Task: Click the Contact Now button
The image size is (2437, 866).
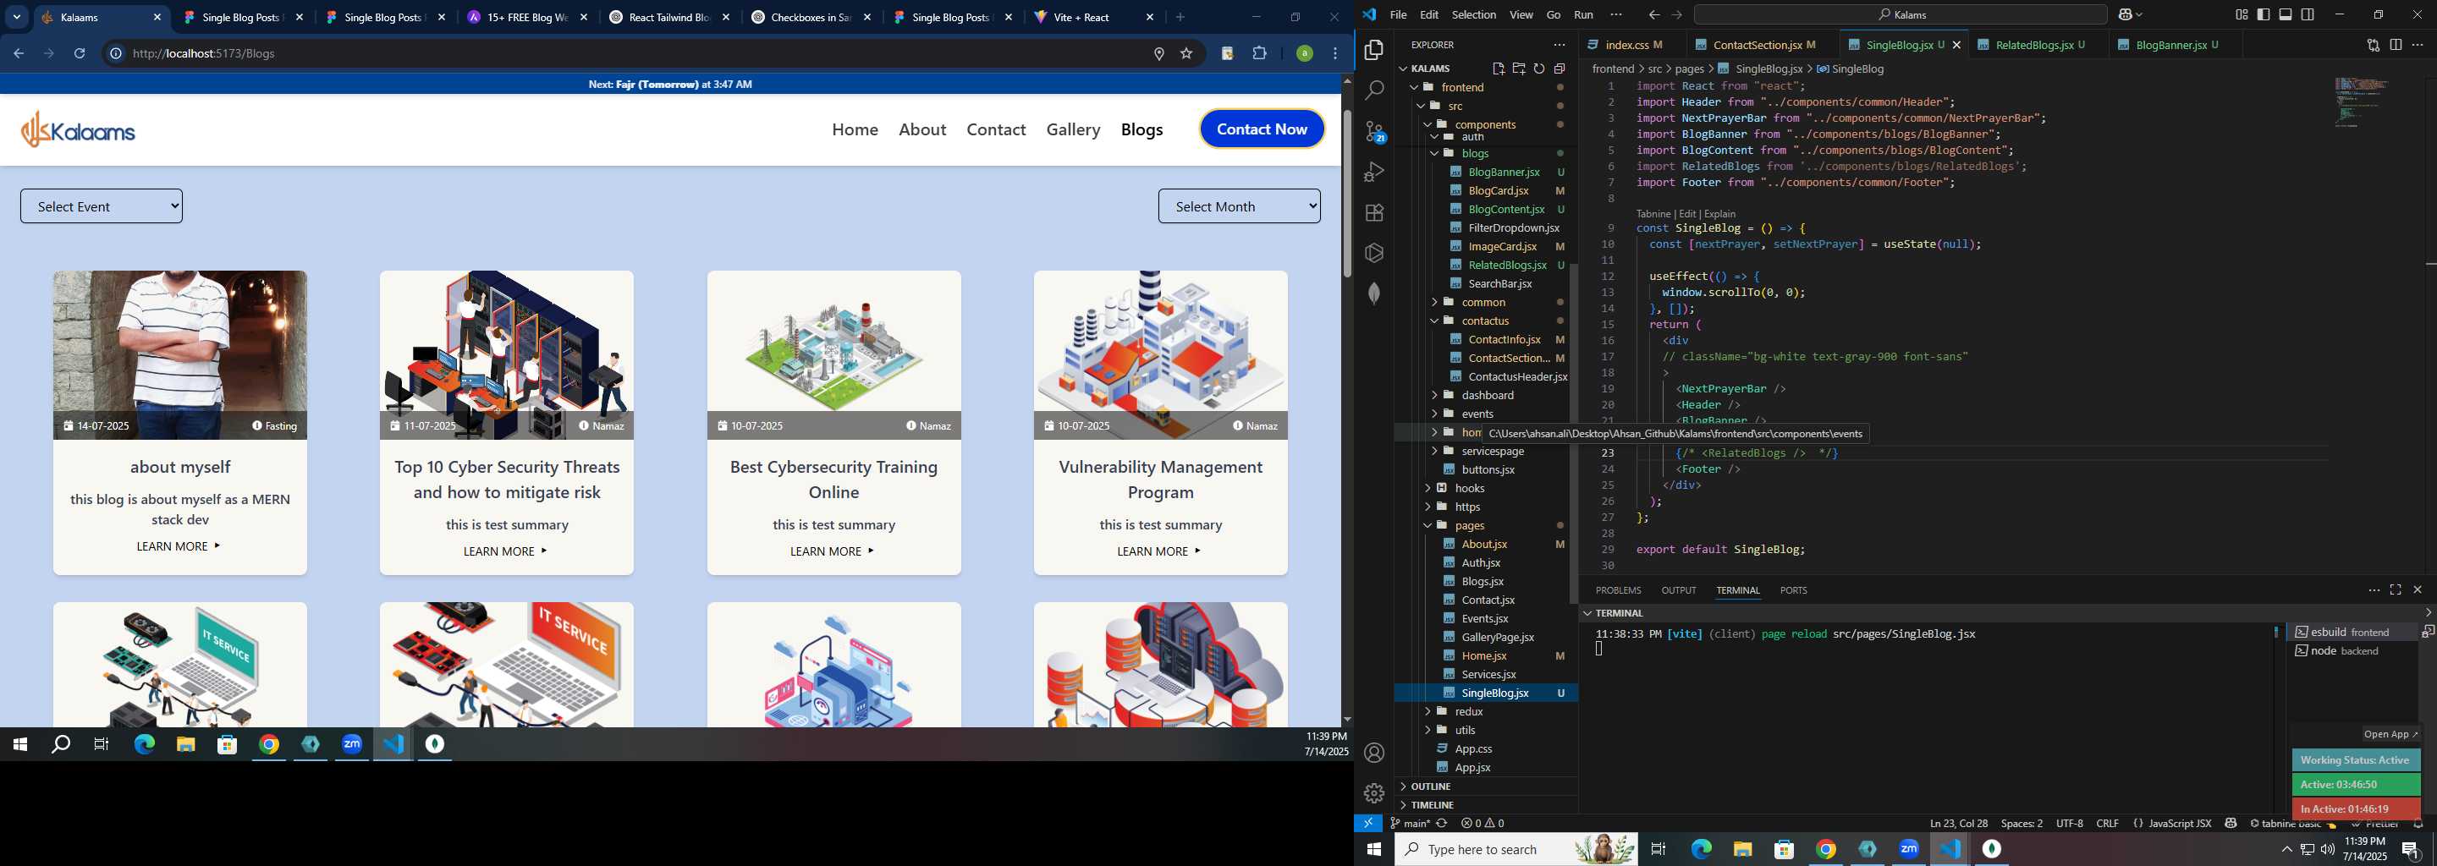Action: (1261, 129)
